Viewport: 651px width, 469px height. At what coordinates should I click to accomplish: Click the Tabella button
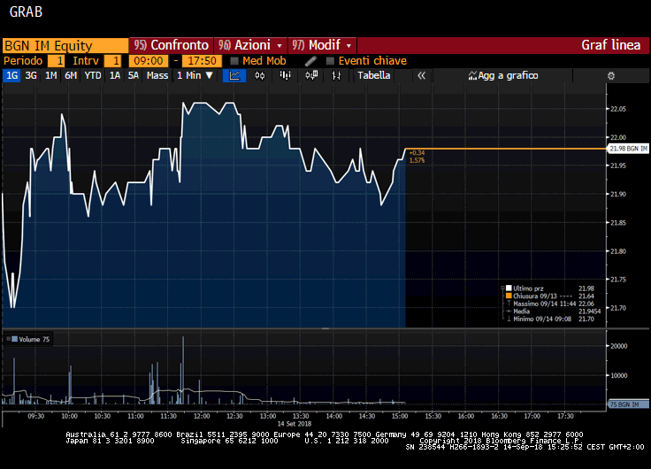(x=374, y=76)
